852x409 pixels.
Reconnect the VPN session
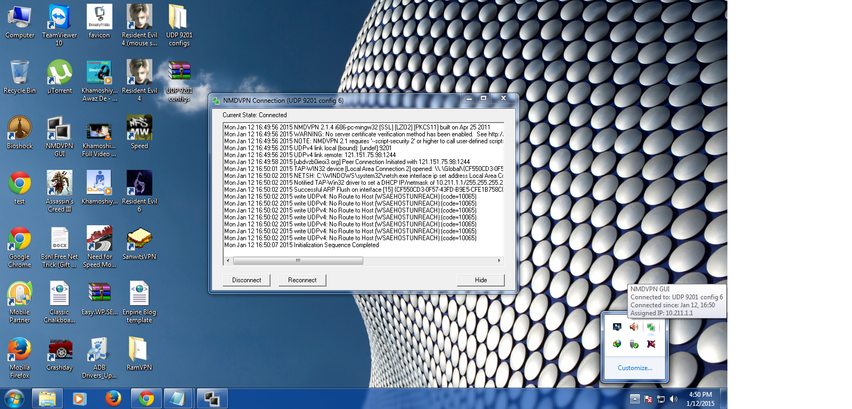pyautogui.click(x=302, y=280)
